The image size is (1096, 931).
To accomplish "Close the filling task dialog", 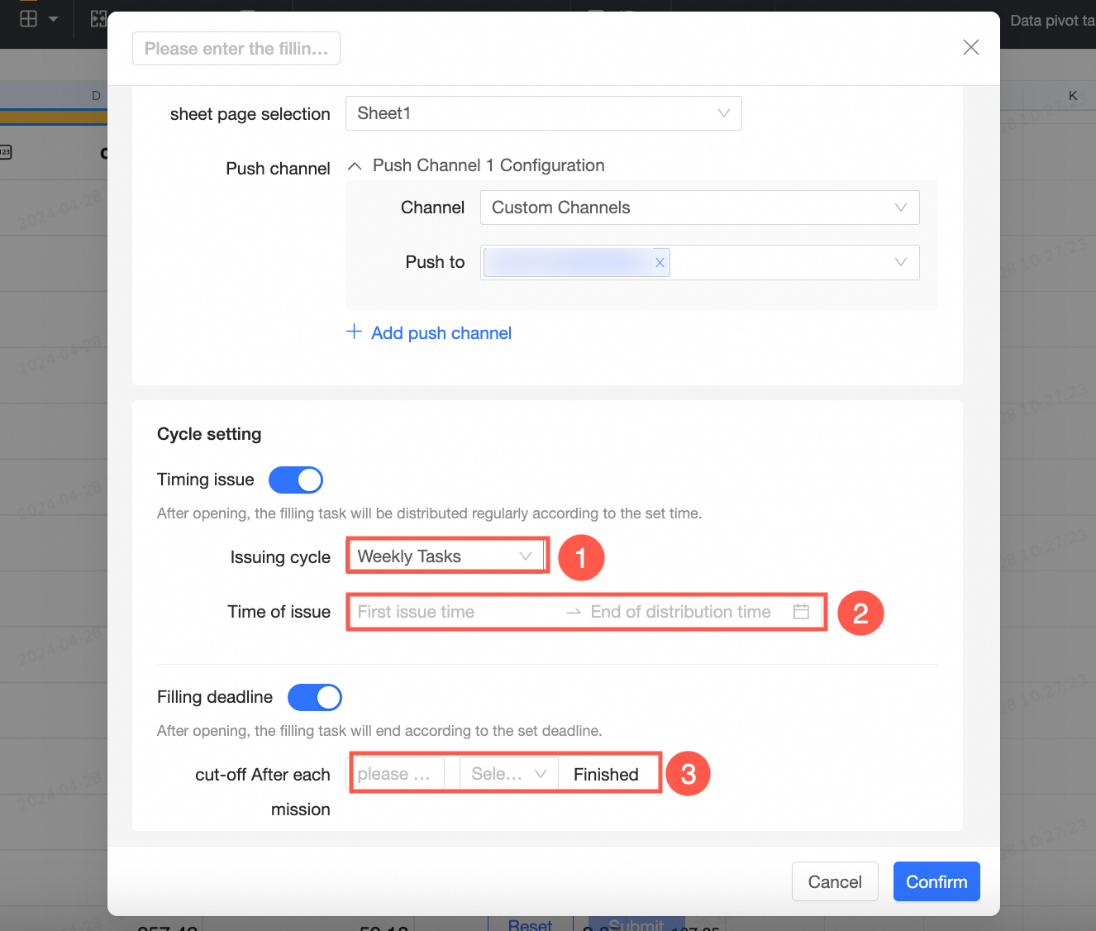I will (971, 47).
